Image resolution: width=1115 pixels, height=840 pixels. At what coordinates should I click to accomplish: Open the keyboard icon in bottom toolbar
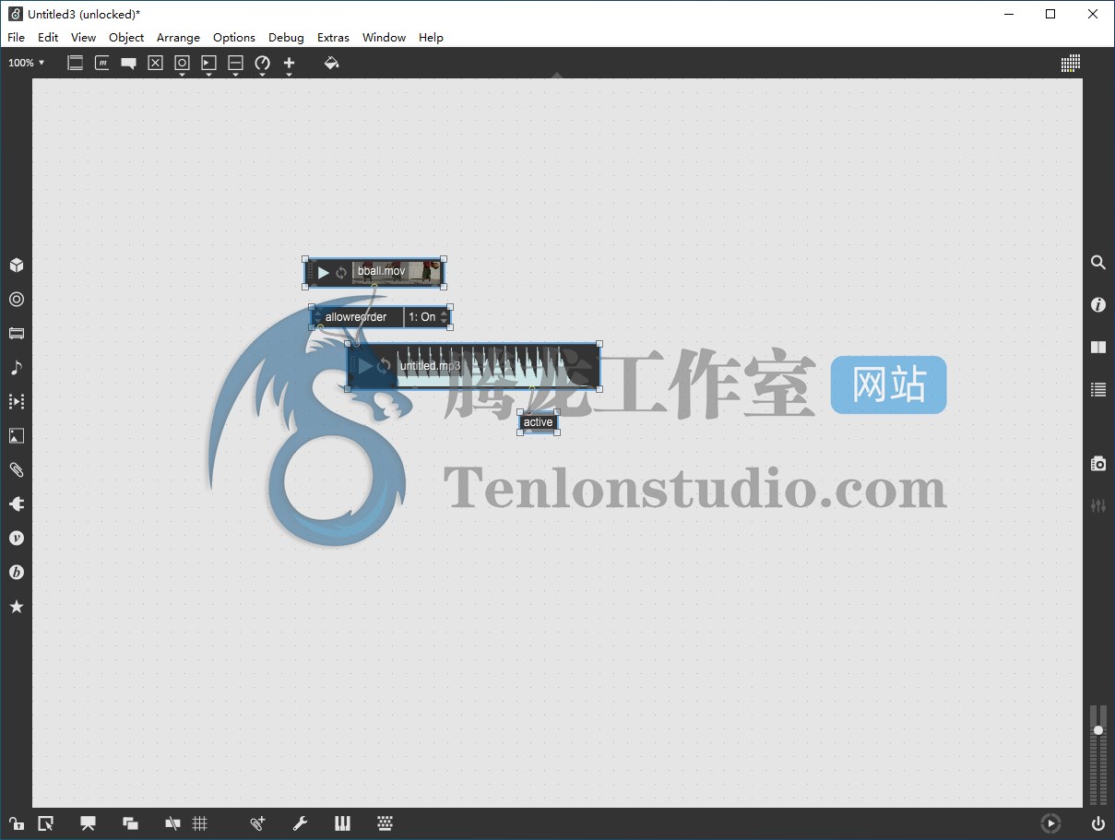pyautogui.click(x=385, y=823)
